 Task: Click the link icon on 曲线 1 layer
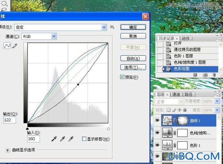click(175, 121)
